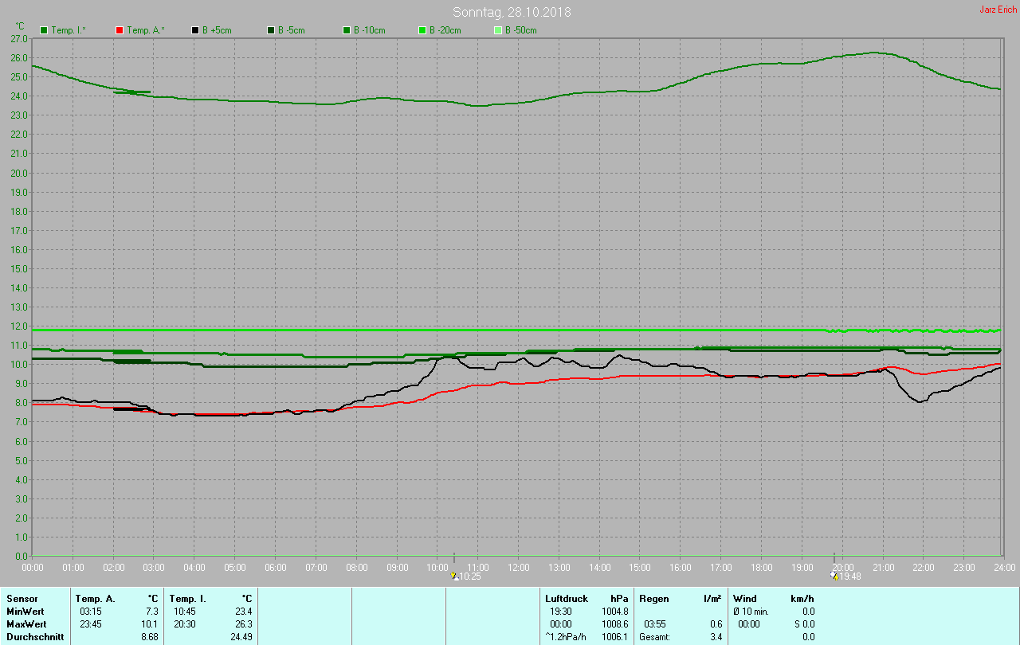Click the minimum outdoor time '03:15'

click(x=90, y=612)
